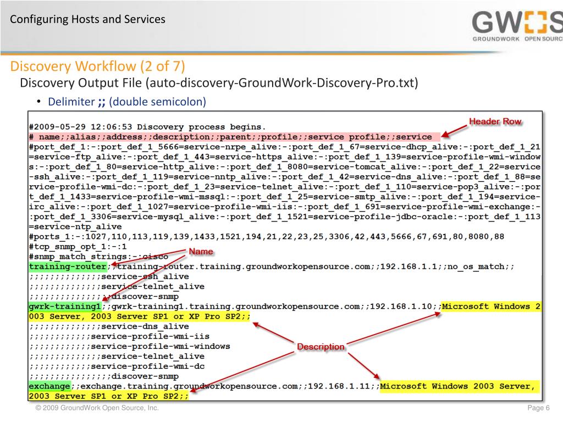Click the '#port_def_1' first definition line
Image resolution: width=563 pixels, height=422 pixels.
tap(285, 147)
